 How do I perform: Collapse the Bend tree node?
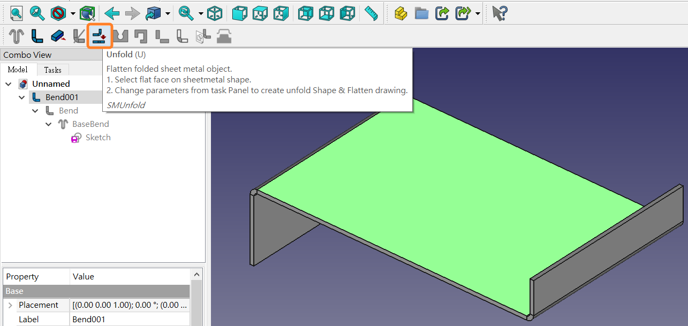point(35,111)
